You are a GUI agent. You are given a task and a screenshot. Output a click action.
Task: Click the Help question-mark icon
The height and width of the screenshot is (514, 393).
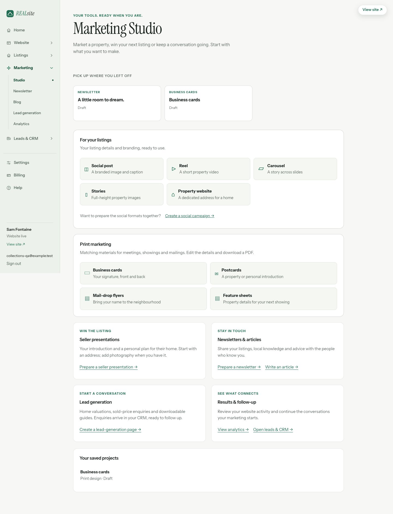pos(9,188)
